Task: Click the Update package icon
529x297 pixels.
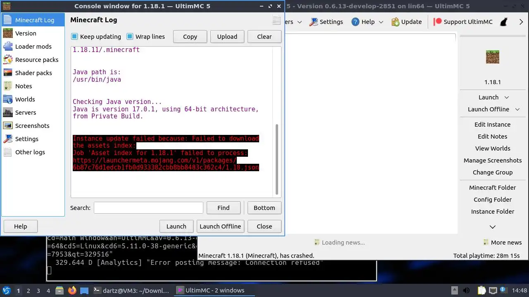Action: coord(396,22)
